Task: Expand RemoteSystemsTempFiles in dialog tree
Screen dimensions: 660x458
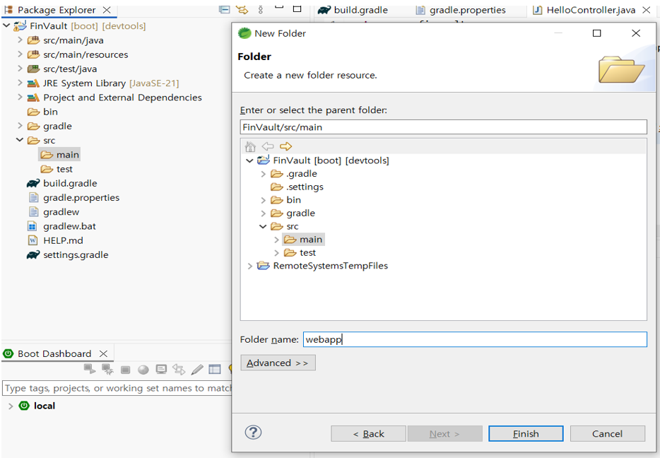Action: click(249, 266)
